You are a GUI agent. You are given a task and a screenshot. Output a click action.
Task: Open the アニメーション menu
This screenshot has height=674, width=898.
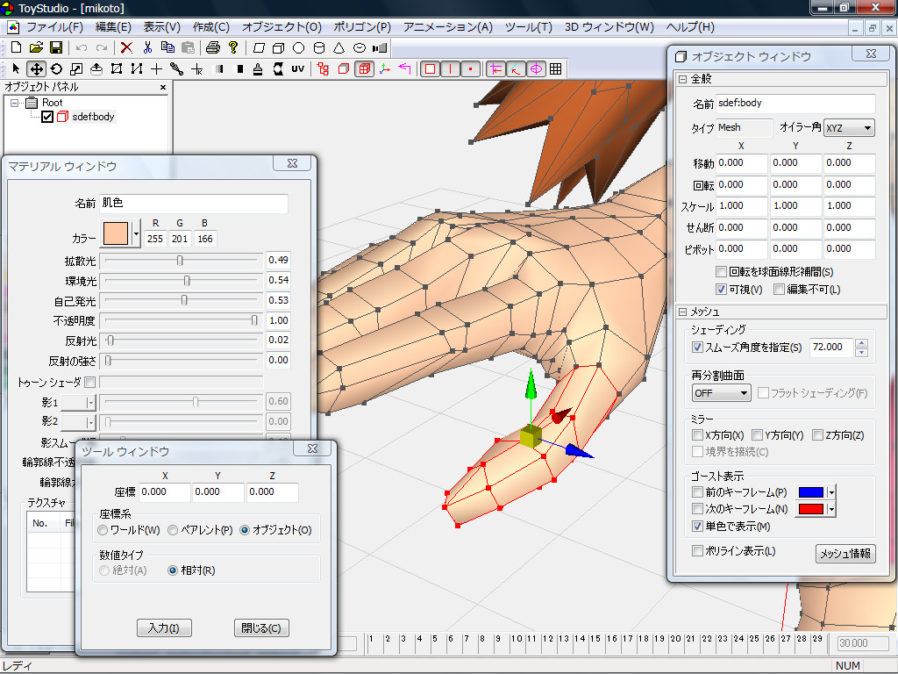(447, 27)
